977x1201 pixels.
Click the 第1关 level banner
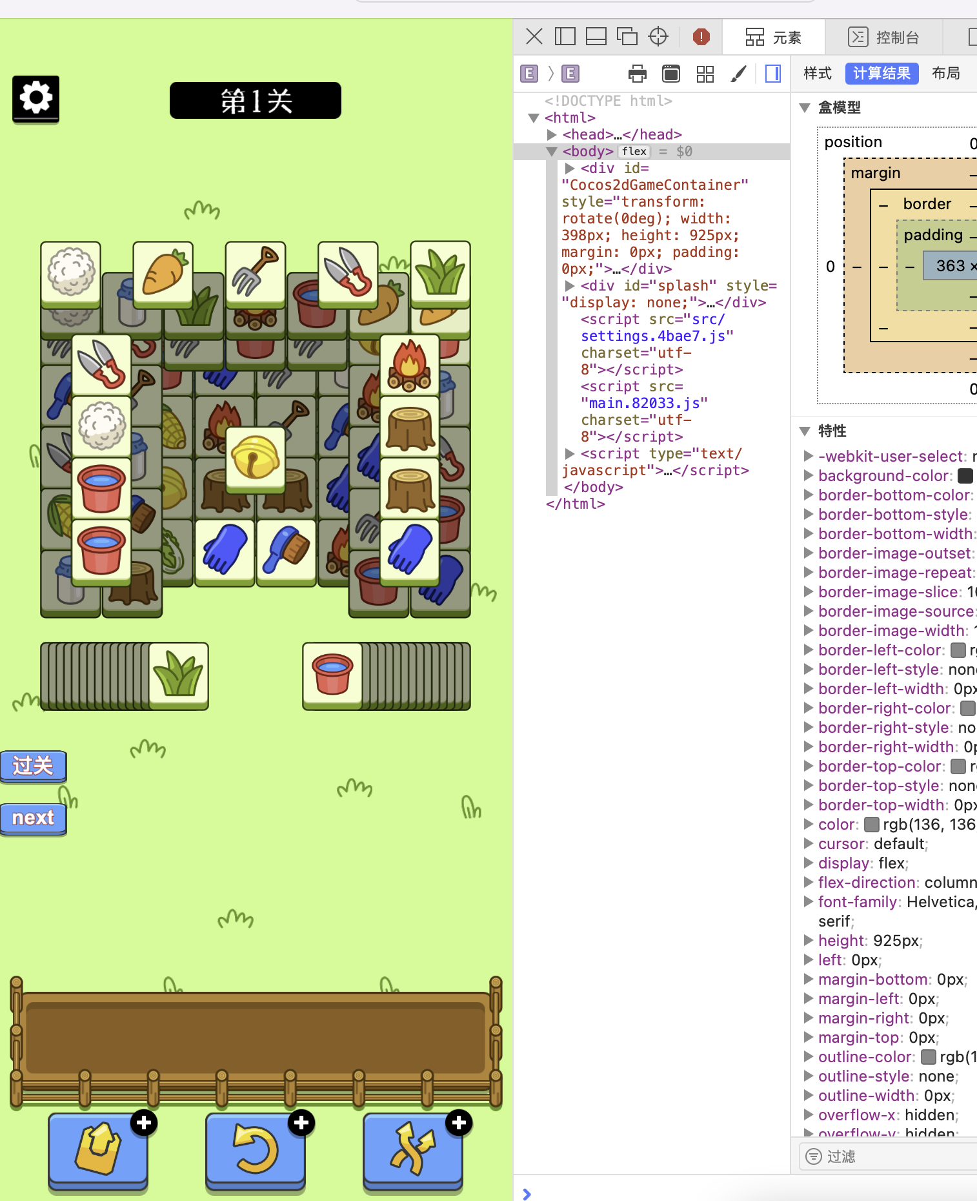pos(256,101)
